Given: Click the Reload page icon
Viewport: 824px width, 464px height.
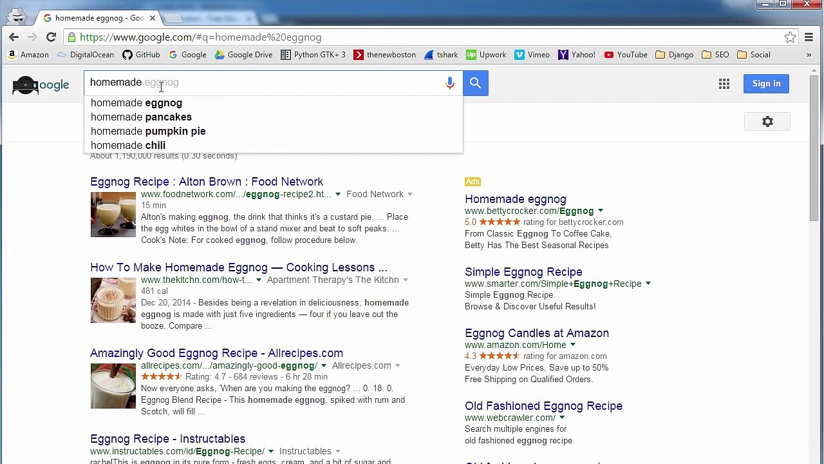Looking at the screenshot, I should pyautogui.click(x=51, y=37).
